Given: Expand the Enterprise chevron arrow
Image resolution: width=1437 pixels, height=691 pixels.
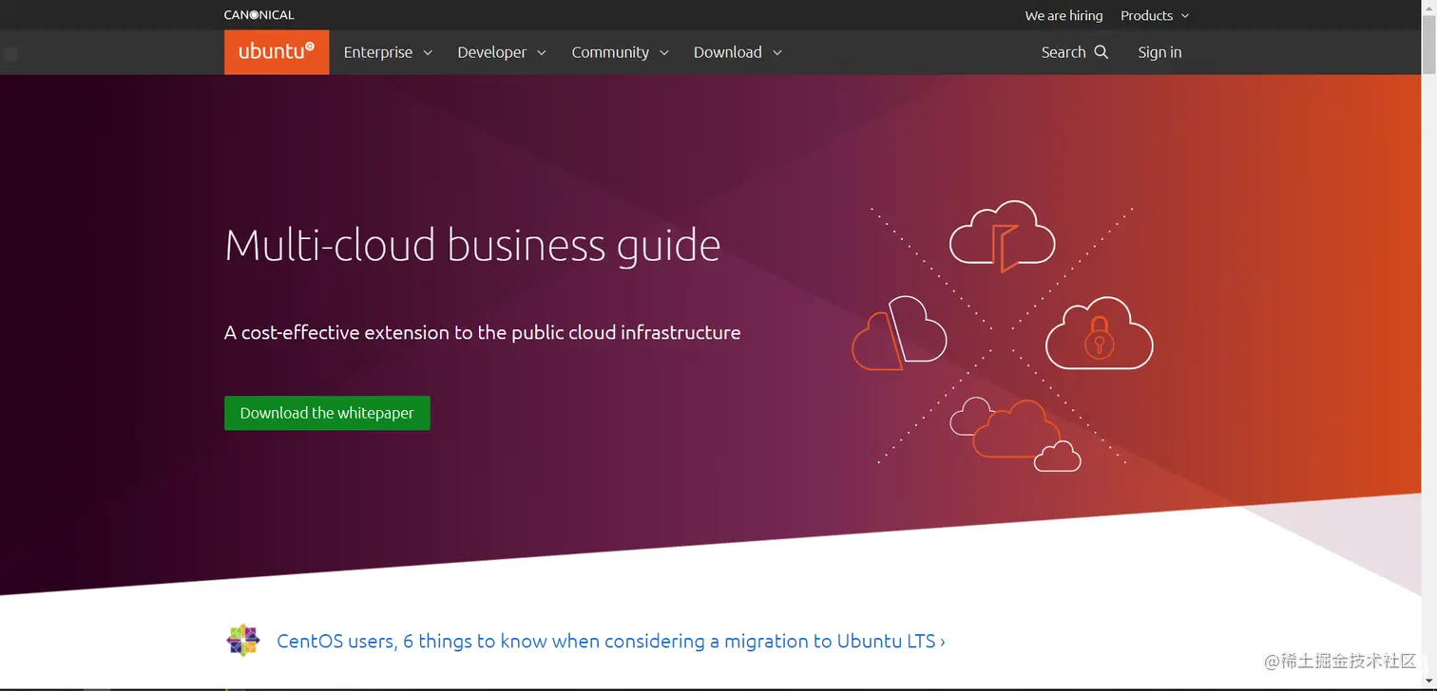Looking at the screenshot, I should coord(428,53).
